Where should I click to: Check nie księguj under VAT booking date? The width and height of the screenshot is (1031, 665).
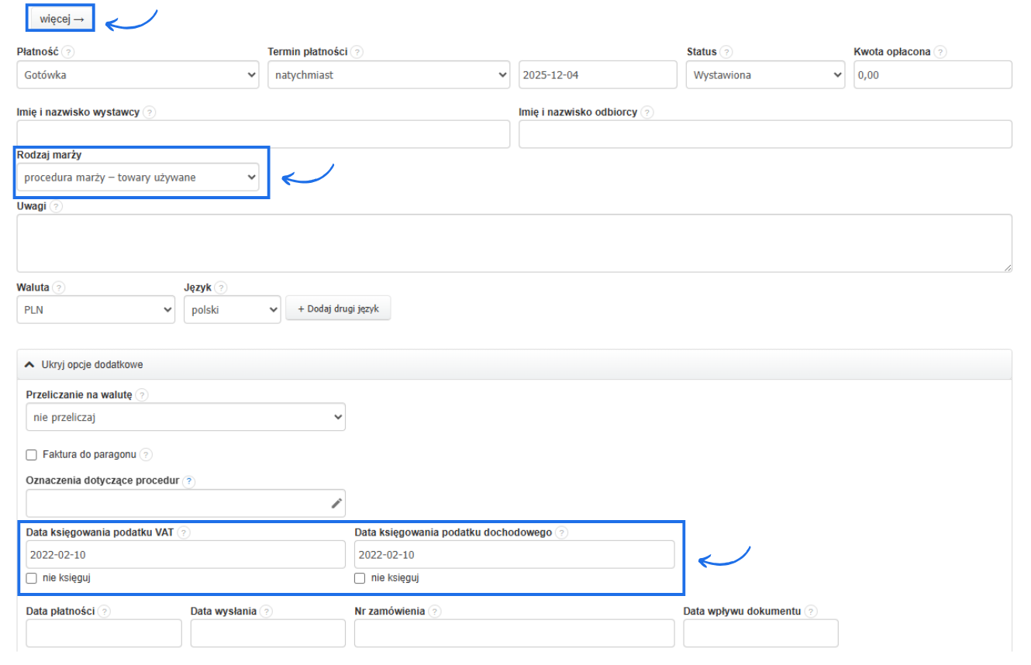(32, 578)
